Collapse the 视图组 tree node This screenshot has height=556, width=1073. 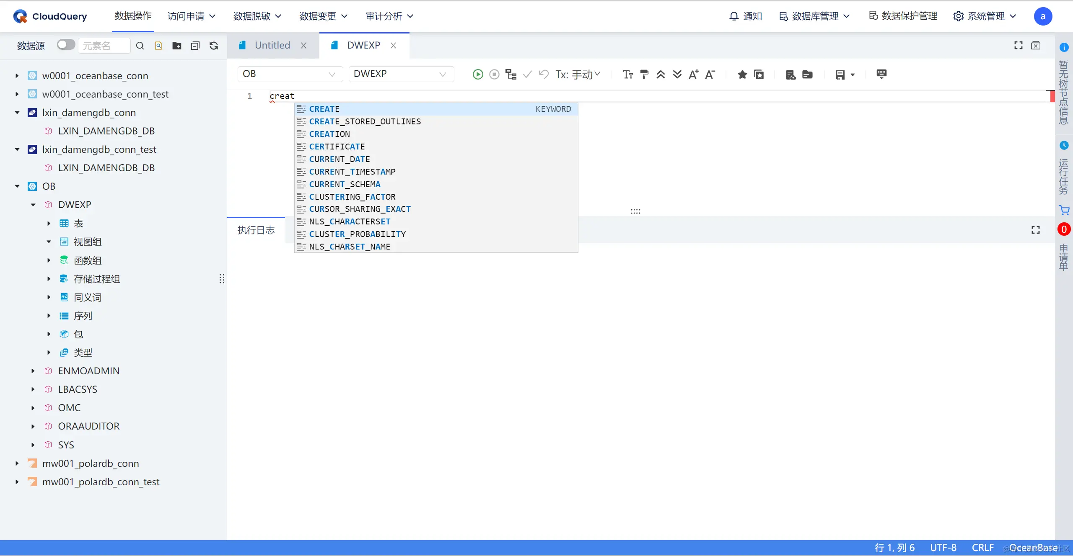49,242
